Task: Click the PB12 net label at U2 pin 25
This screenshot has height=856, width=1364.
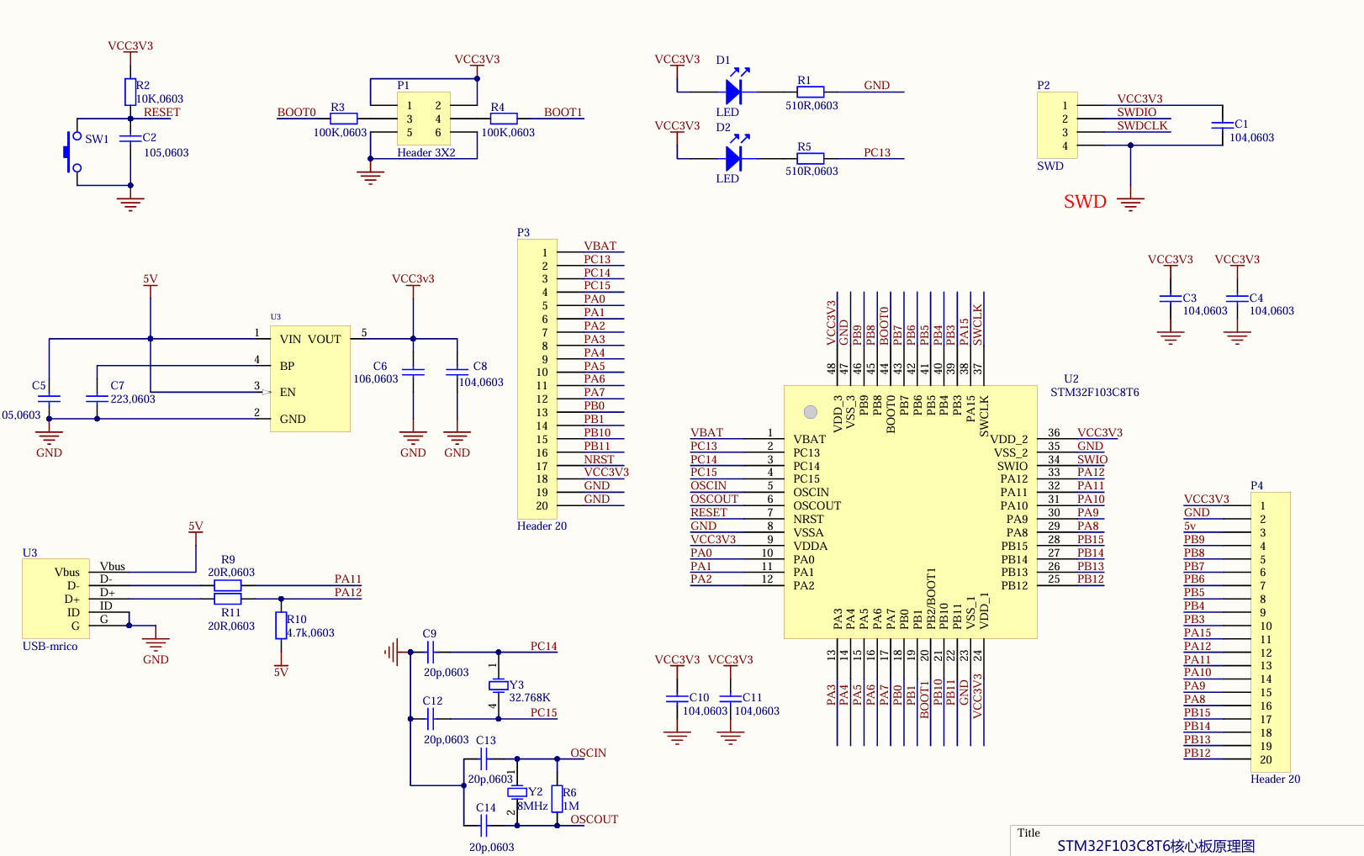Action: (x=1091, y=579)
